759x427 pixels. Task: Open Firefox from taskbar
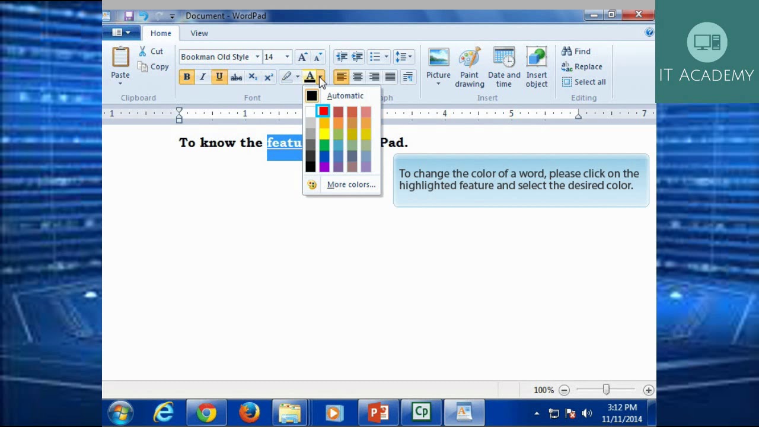click(x=249, y=412)
